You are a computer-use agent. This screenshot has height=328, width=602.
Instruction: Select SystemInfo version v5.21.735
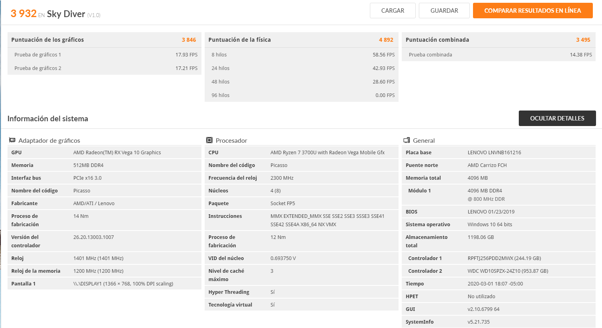479,322
